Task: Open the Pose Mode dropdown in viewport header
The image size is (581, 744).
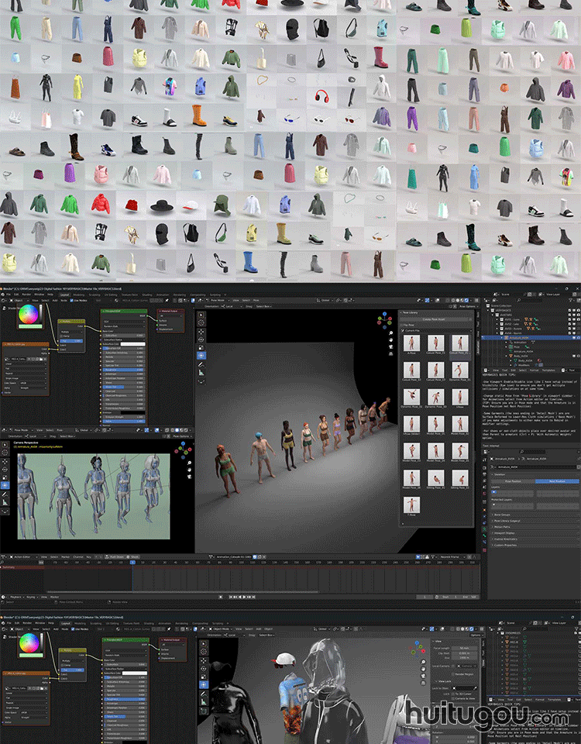Action: pyautogui.click(x=221, y=300)
